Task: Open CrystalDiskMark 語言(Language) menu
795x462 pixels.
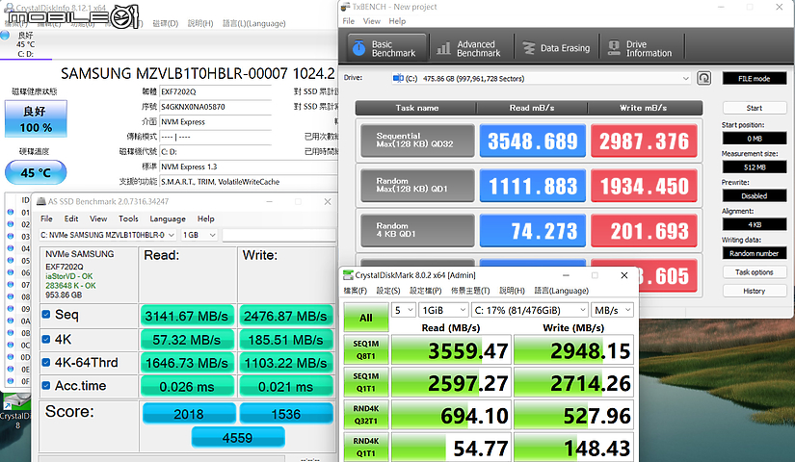Action: click(x=561, y=291)
